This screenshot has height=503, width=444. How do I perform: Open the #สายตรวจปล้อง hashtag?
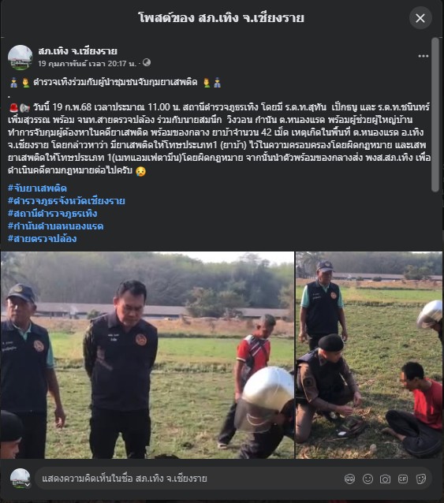point(42,239)
